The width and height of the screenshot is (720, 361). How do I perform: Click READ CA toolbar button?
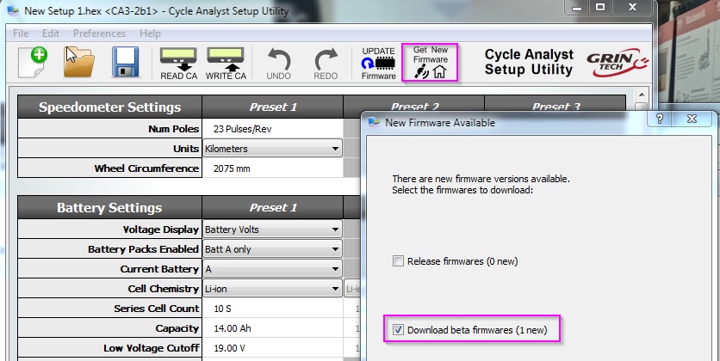[x=178, y=64]
